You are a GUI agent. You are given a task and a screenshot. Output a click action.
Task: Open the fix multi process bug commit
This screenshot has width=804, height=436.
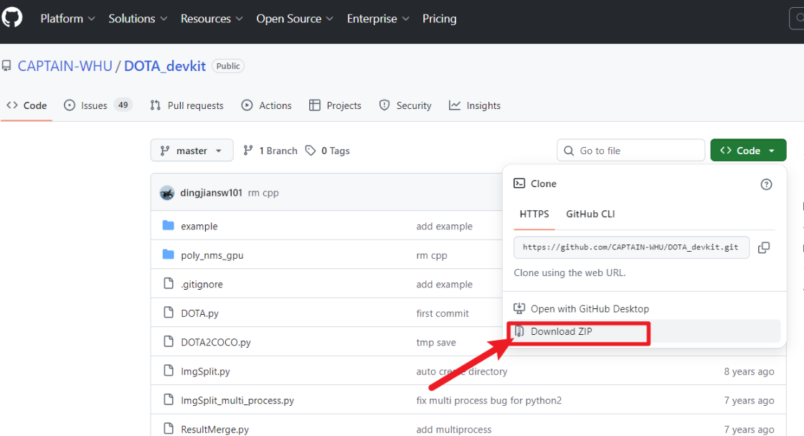pyautogui.click(x=489, y=401)
